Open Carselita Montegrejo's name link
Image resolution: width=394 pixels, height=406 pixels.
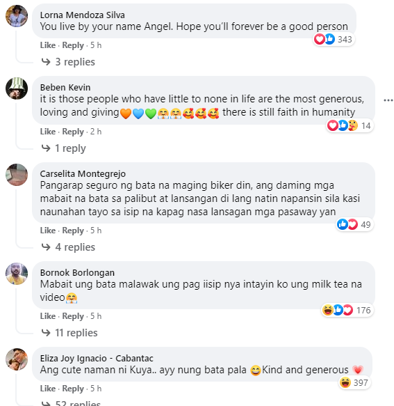click(x=83, y=173)
